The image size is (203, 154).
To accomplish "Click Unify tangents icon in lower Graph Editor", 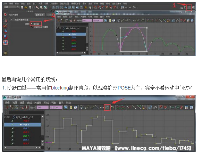I will (134, 107).
